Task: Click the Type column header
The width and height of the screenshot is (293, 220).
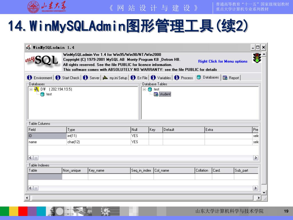Action: [99, 130]
